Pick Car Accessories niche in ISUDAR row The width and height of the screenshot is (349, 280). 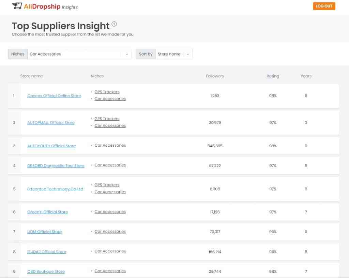pyautogui.click(x=110, y=251)
